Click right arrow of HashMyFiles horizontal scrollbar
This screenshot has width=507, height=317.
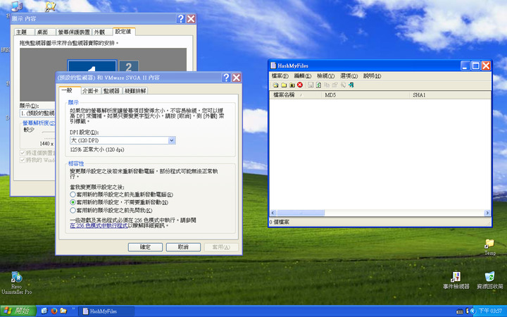coord(487,213)
